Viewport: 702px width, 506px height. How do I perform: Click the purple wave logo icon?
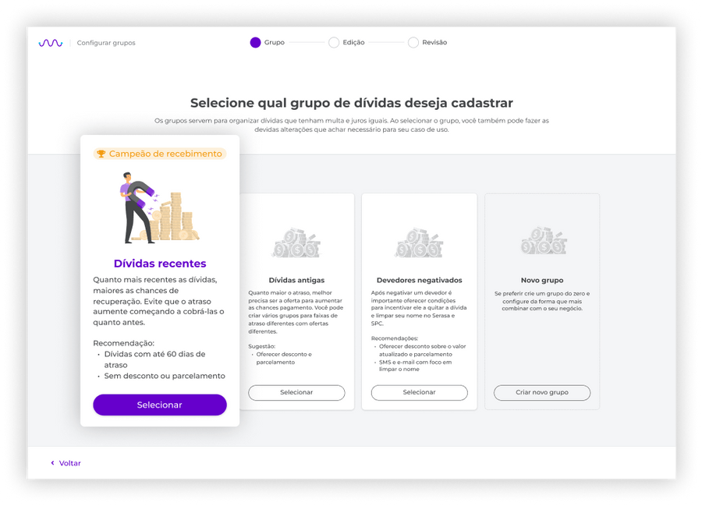coord(51,43)
